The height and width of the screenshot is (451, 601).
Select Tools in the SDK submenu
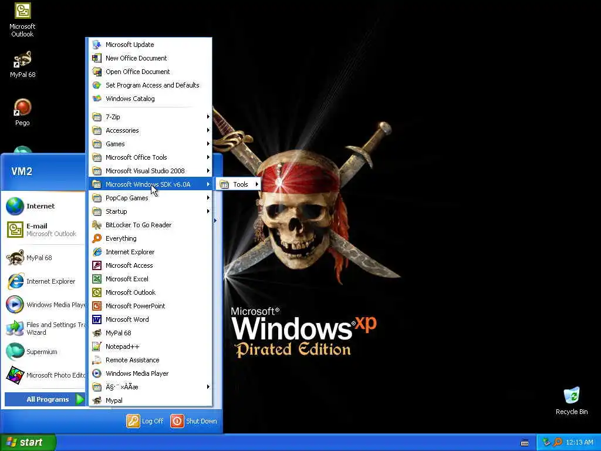(x=238, y=184)
